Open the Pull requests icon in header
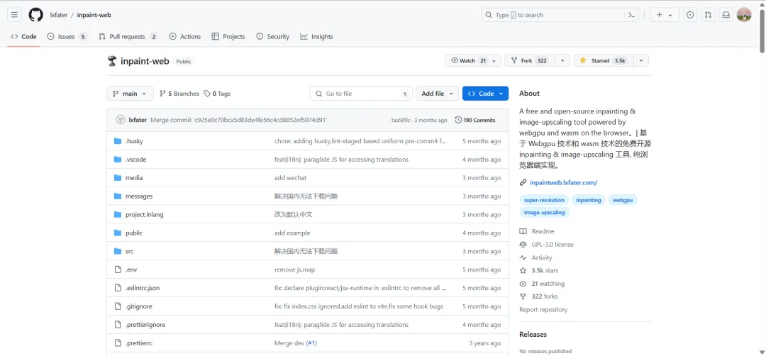This screenshot has width=766, height=356. [708, 15]
